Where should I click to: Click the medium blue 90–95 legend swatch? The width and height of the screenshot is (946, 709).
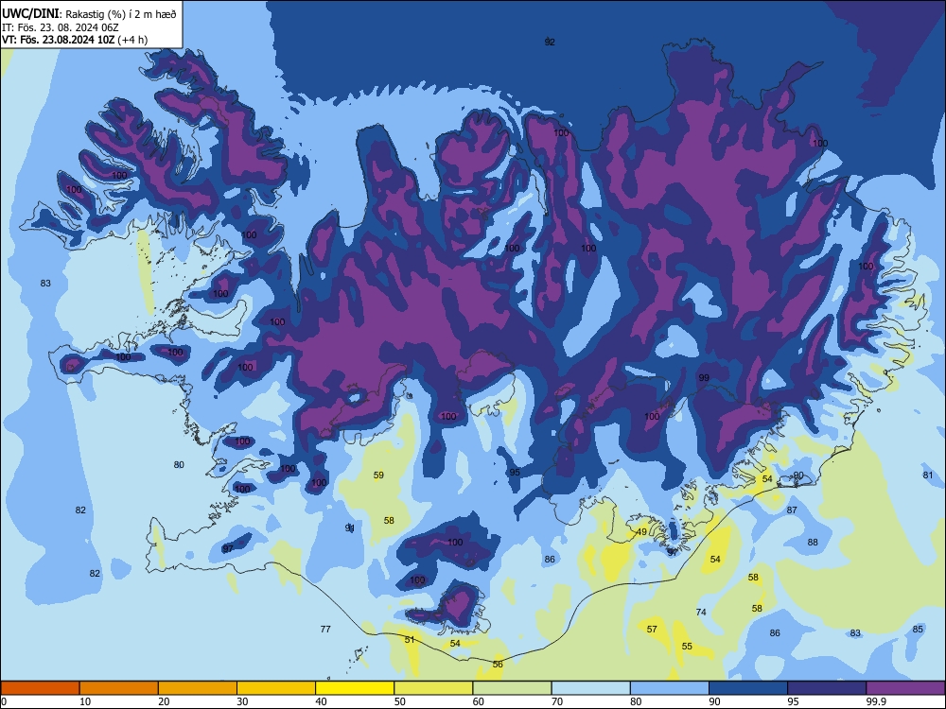pyautogui.click(x=748, y=688)
